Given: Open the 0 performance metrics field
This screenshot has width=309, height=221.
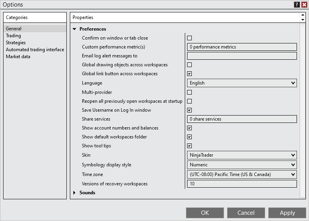Looking at the screenshot, I should [x=242, y=47].
